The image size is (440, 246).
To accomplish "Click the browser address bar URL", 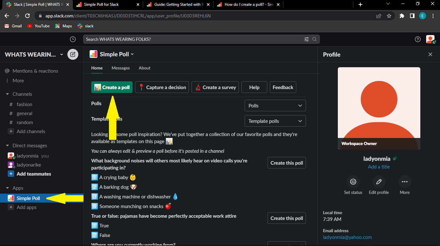I will (128, 16).
